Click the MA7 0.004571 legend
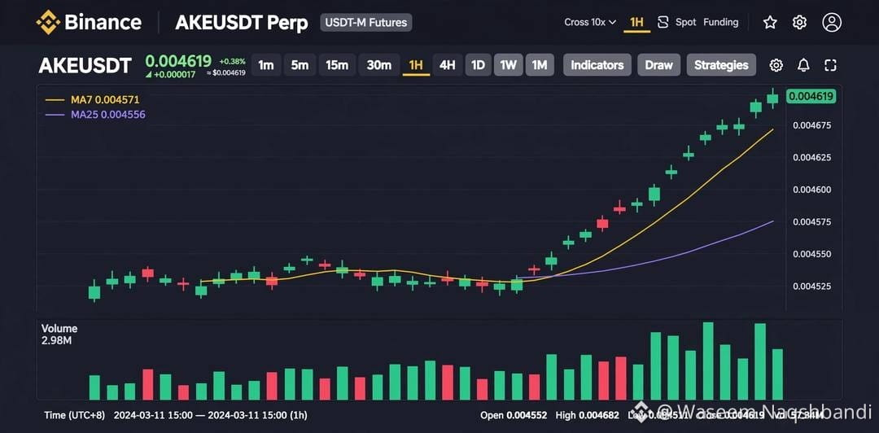The width and height of the screenshot is (879, 433). [x=93, y=100]
